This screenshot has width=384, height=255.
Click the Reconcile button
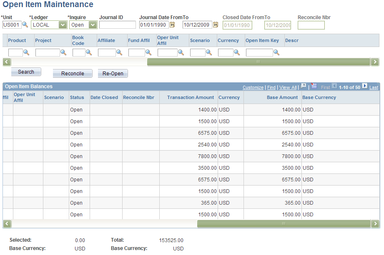coord(73,74)
